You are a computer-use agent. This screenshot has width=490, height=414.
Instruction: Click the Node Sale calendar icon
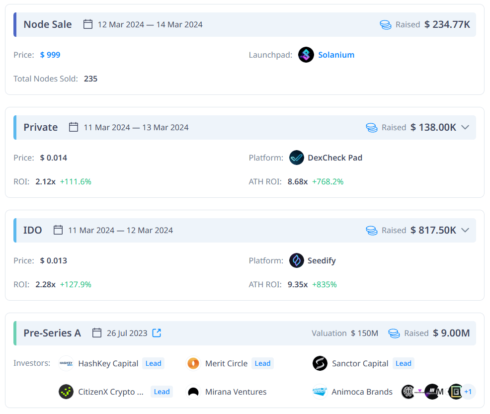(88, 24)
